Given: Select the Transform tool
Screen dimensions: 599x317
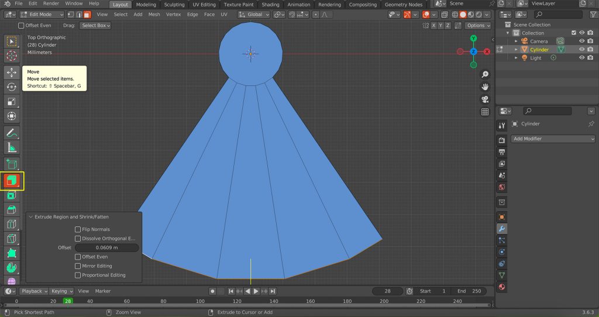Looking at the screenshot, I should coord(12,116).
